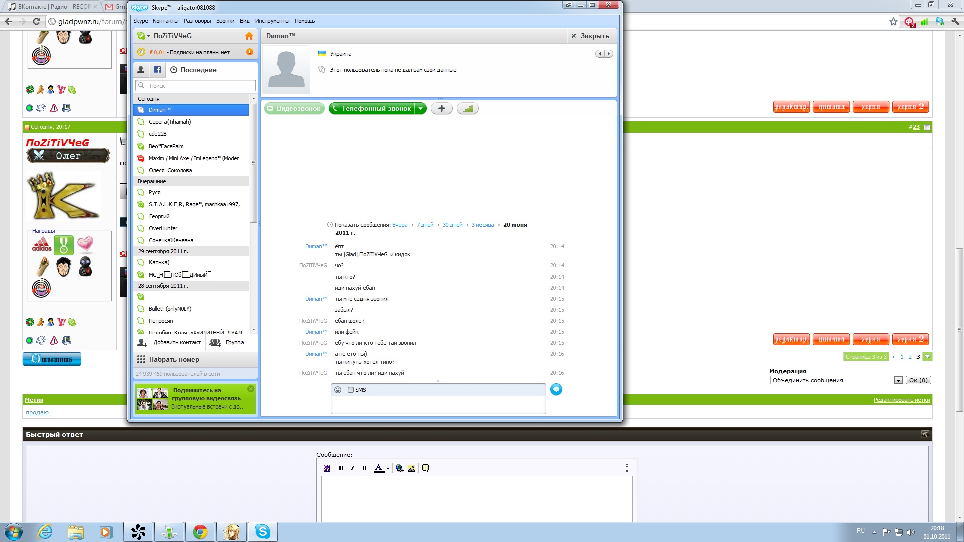Open the moderation action combo box
The width and height of the screenshot is (964, 542).
(x=836, y=380)
